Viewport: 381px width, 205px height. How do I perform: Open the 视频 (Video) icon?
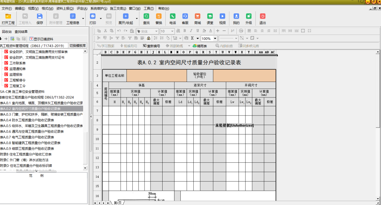point(222,19)
